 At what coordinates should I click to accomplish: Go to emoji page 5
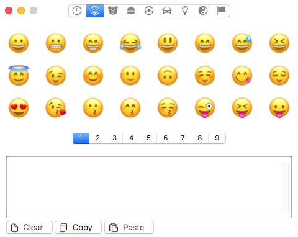point(148,138)
